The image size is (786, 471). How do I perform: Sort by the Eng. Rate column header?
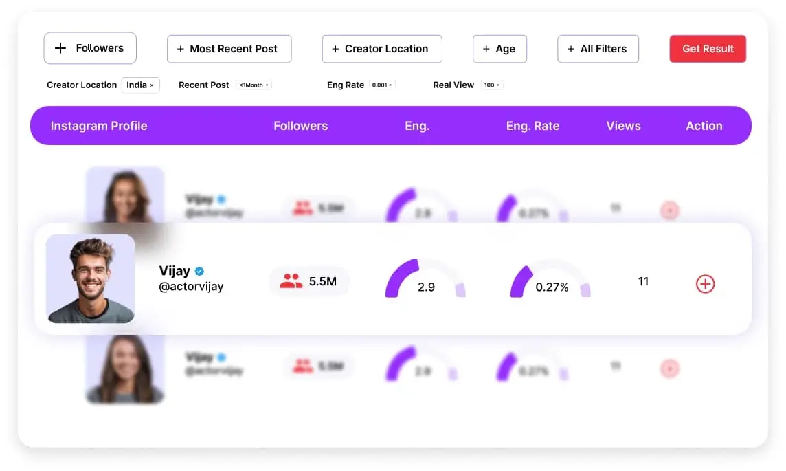[x=532, y=126]
